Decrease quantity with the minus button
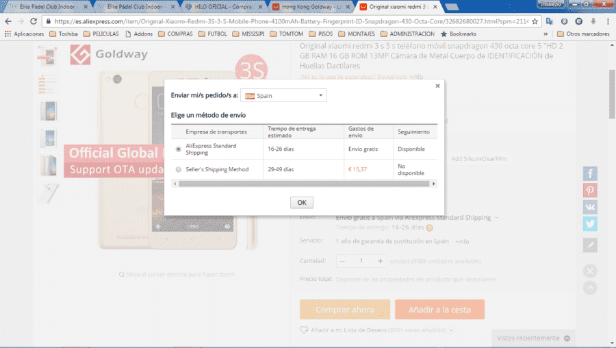The width and height of the screenshot is (616, 348). [x=342, y=261]
